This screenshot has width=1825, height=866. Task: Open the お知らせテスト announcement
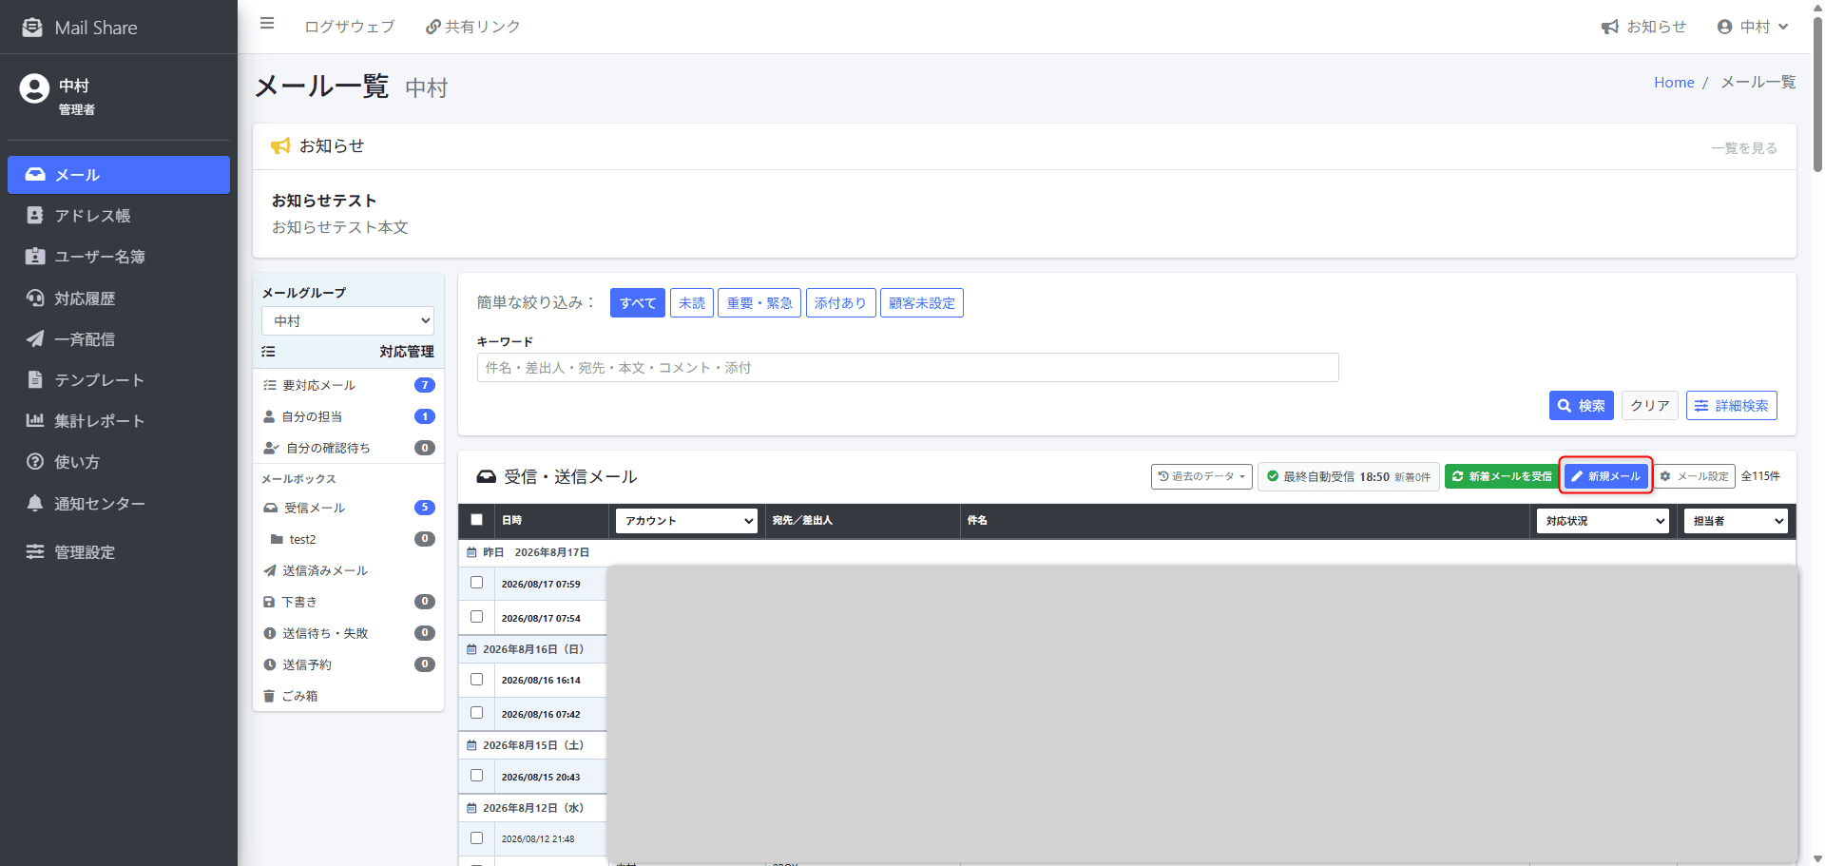coord(324,201)
